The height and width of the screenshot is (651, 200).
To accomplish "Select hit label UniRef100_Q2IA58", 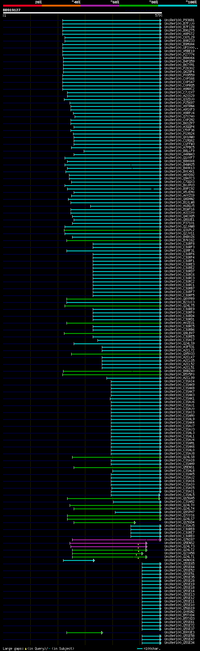I will [x=179, y=553].
